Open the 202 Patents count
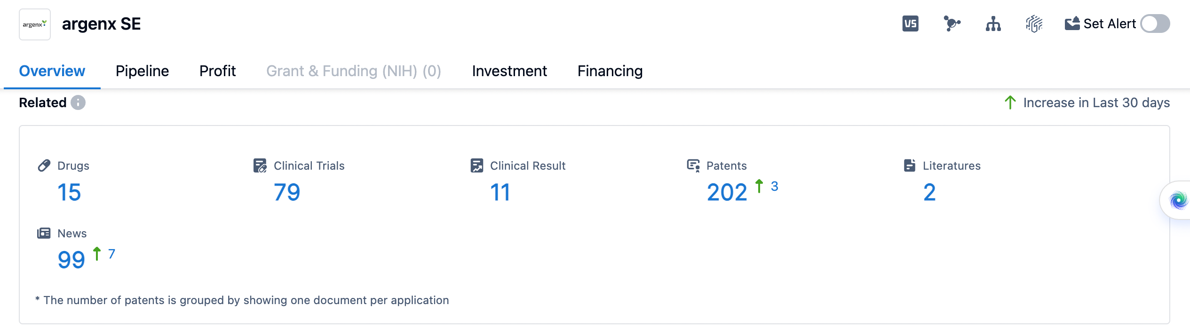Image resolution: width=1190 pixels, height=329 pixels. point(727,192)
